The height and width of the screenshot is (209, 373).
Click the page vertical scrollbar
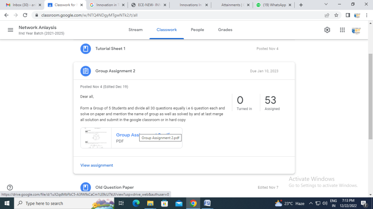pyautogui.click(x=370, y=97)
